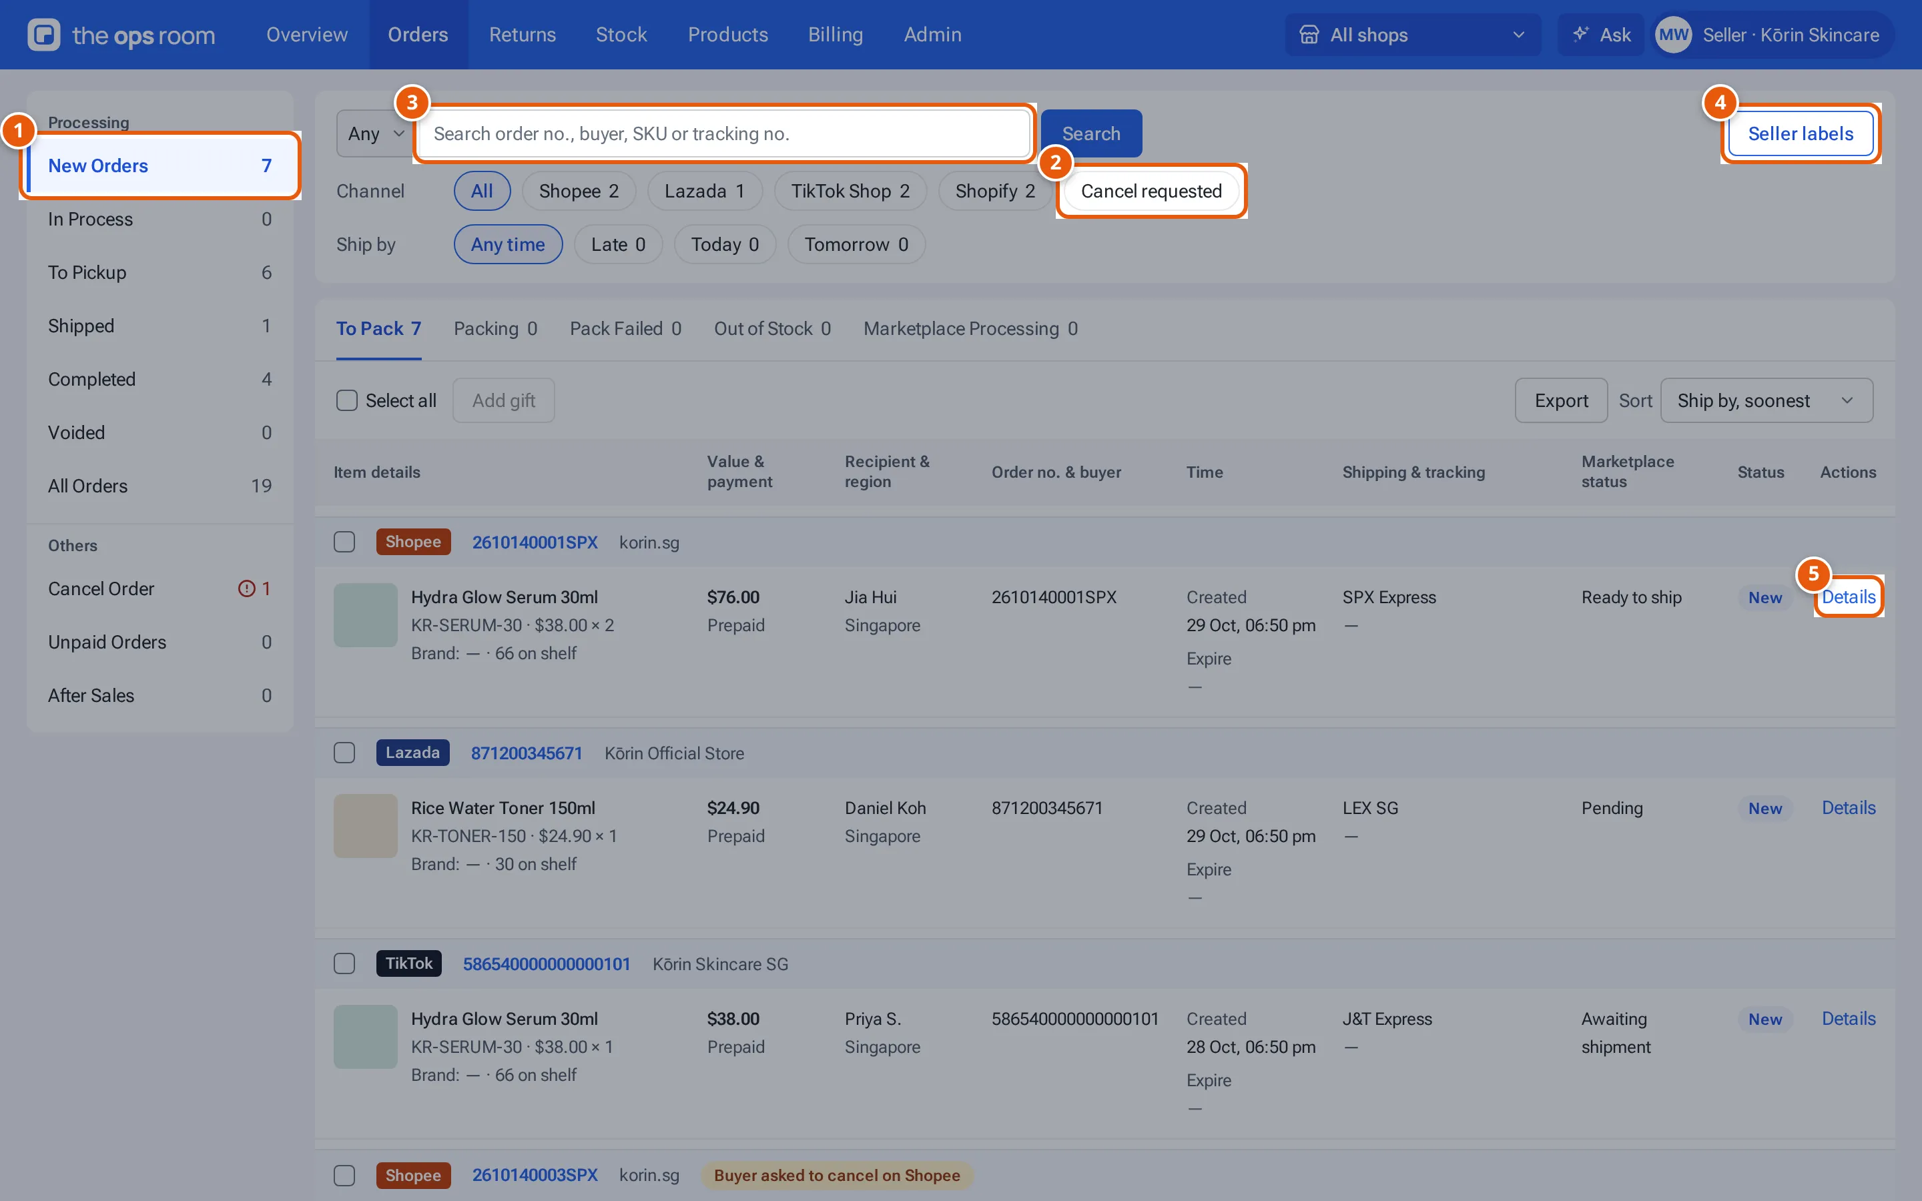Filter channel by Shopee
This screenshot has width=1922, height=1201.
click(579, 191)
